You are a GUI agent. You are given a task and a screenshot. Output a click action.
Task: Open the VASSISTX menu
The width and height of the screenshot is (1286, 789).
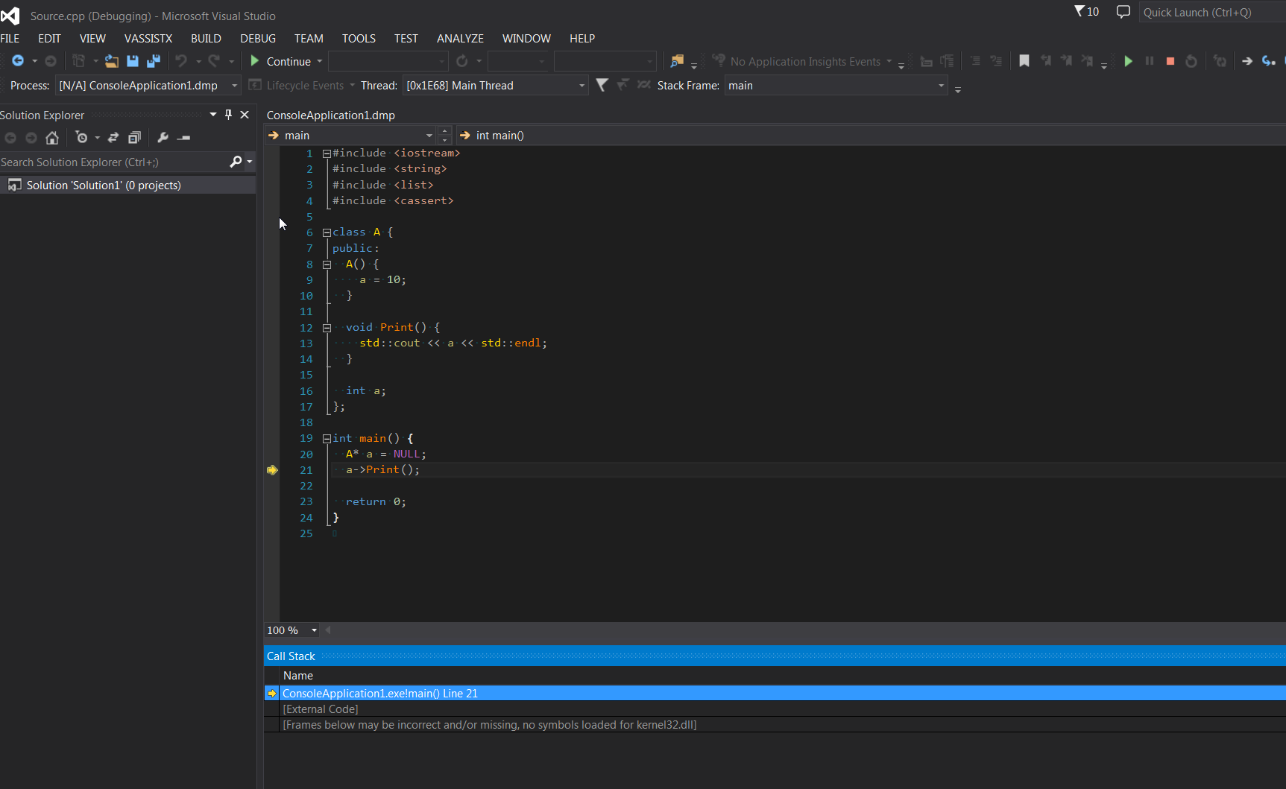coord(148,38)
